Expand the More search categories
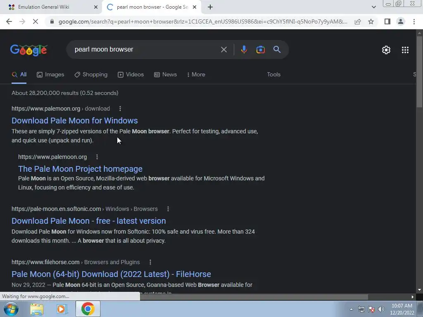 click(196, 75)
